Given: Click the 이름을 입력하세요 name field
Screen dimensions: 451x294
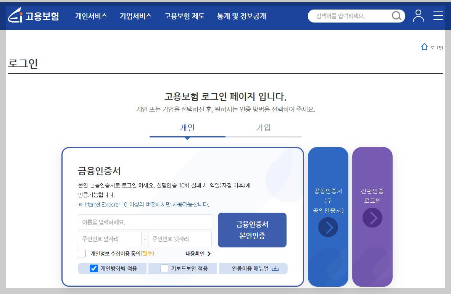Looking at the screenshot, I should (145, 222).
